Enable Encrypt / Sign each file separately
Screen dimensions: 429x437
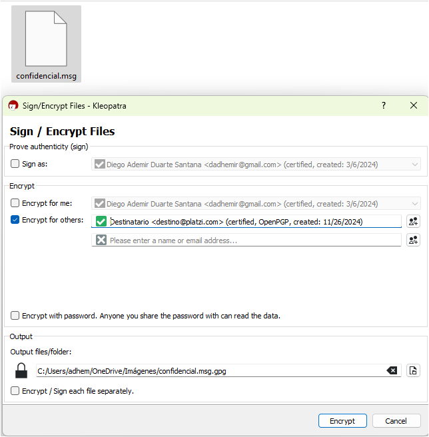pos(15,391)
